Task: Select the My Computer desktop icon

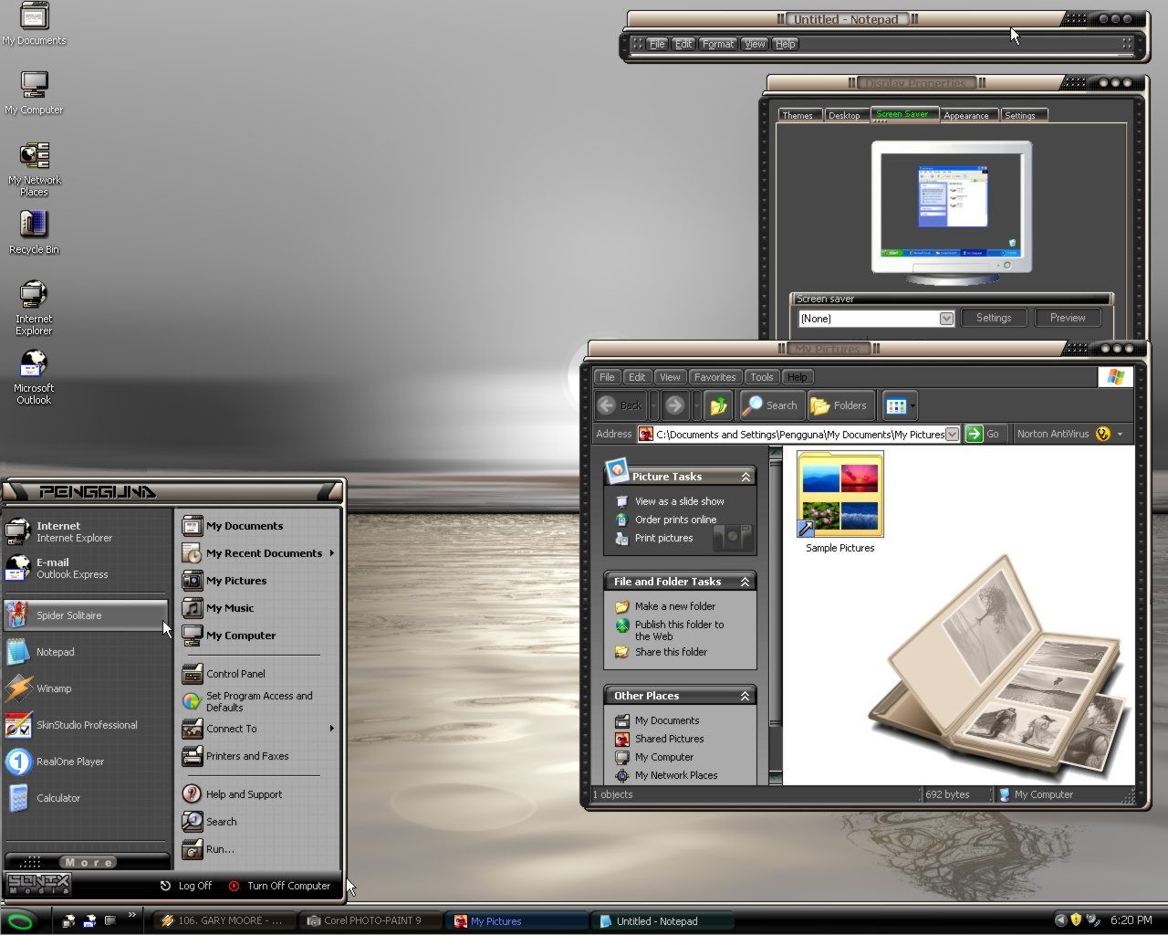Action: point(34,93)
